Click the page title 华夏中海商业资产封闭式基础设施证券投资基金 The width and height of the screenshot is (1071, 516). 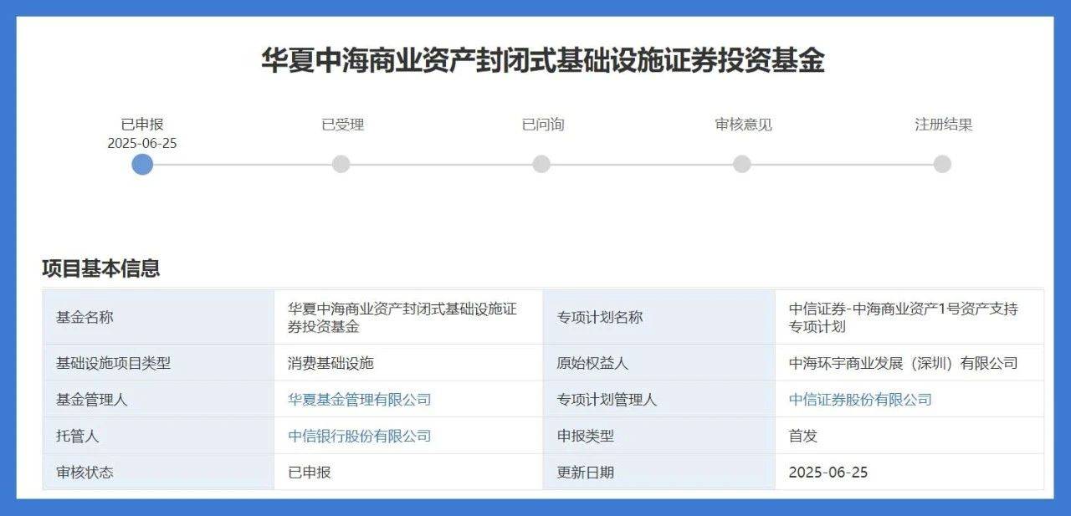[543, 61]
